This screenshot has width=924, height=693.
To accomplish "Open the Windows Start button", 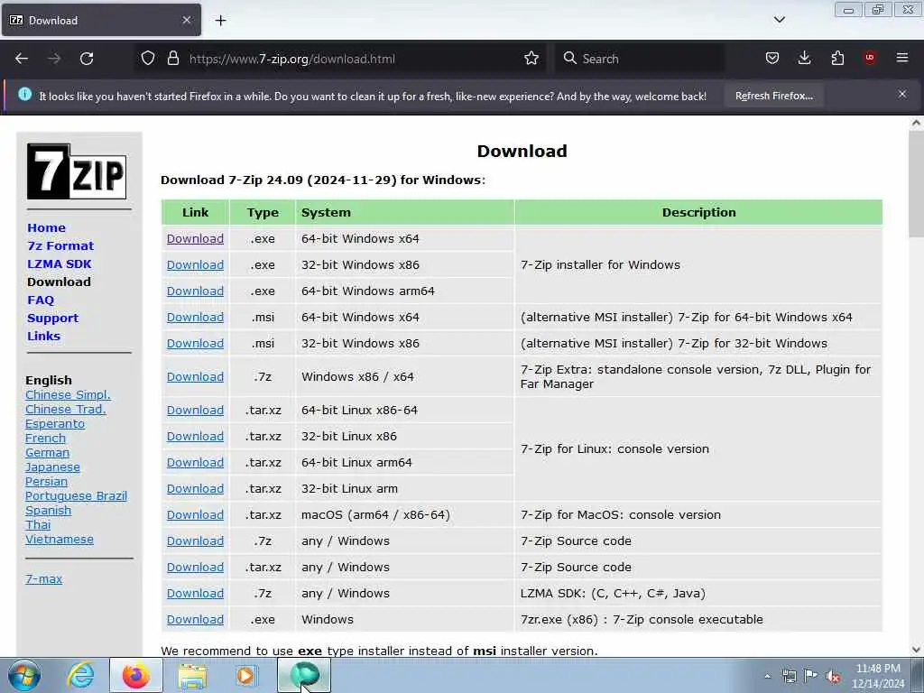I will click(24, 675).
